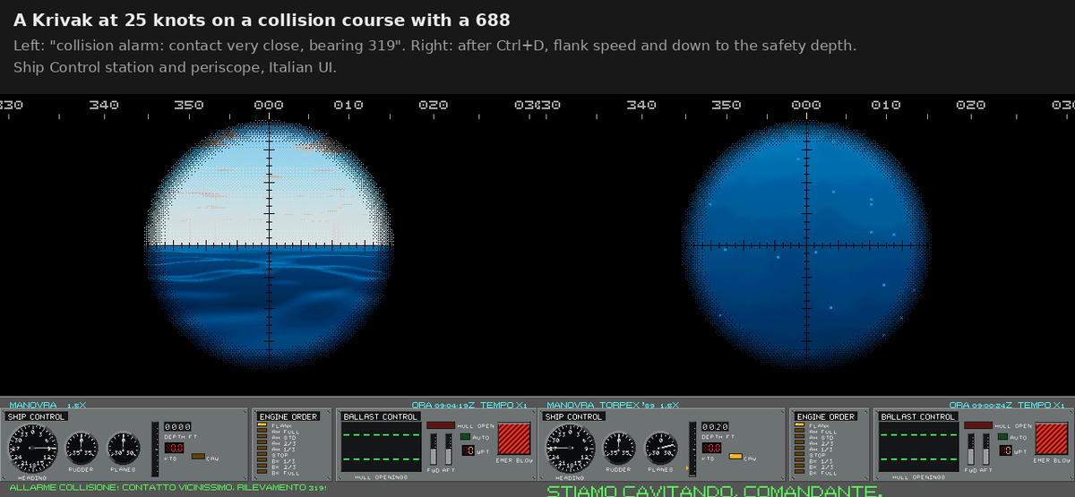
Task: Click the red HULL OPEN indicator in left screen
Action: [x=441, y=425]
